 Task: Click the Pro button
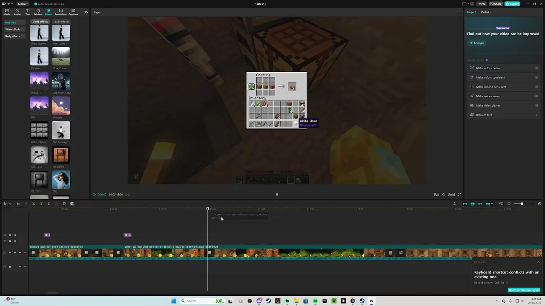pyautogui.click(x=482, y=4)
